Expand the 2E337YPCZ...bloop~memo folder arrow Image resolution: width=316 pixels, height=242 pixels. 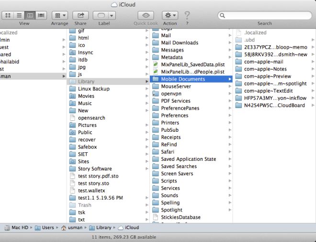click(313, 47)
